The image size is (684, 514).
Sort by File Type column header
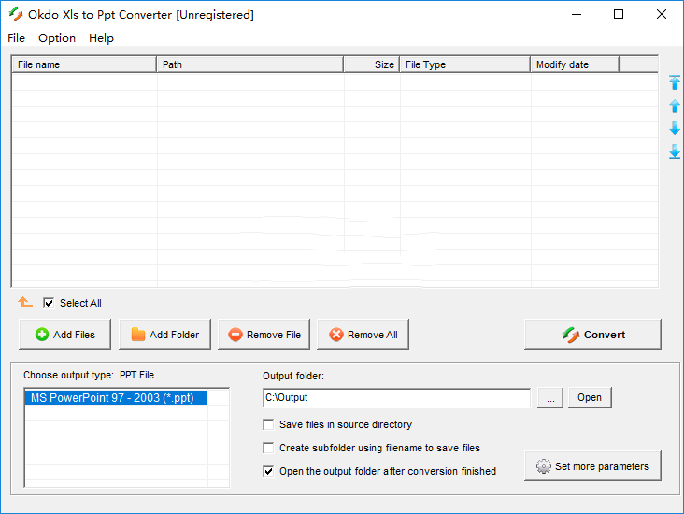pos(465,64)
